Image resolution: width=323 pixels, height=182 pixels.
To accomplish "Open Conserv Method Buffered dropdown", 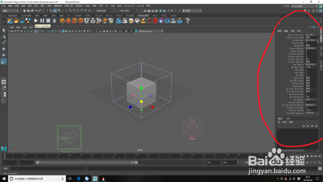I will click(x=311, y=48).
